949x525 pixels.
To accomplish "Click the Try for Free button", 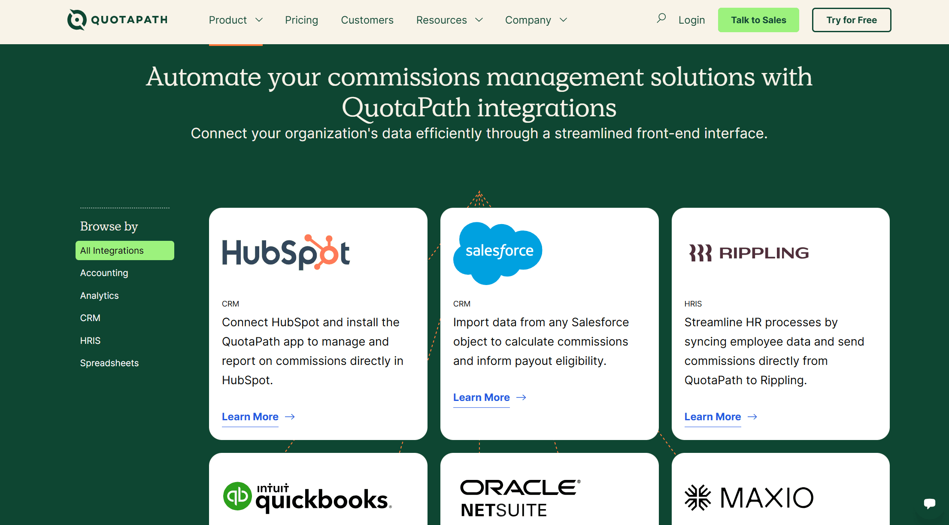I will coord(852,20).
